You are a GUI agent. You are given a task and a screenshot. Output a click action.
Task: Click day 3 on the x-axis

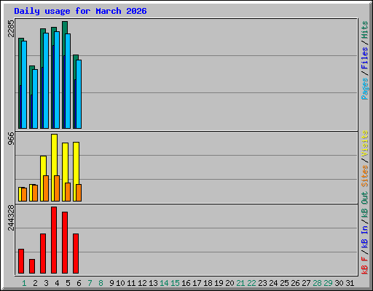coord(46,283)
